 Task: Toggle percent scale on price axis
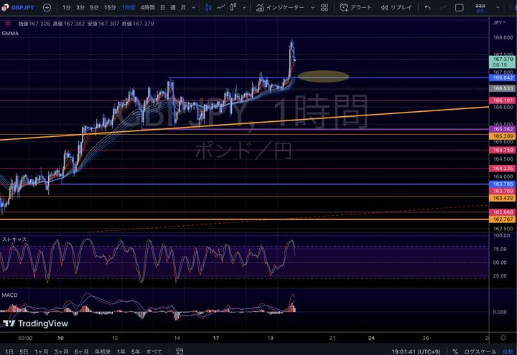click(x=455, y=351)
